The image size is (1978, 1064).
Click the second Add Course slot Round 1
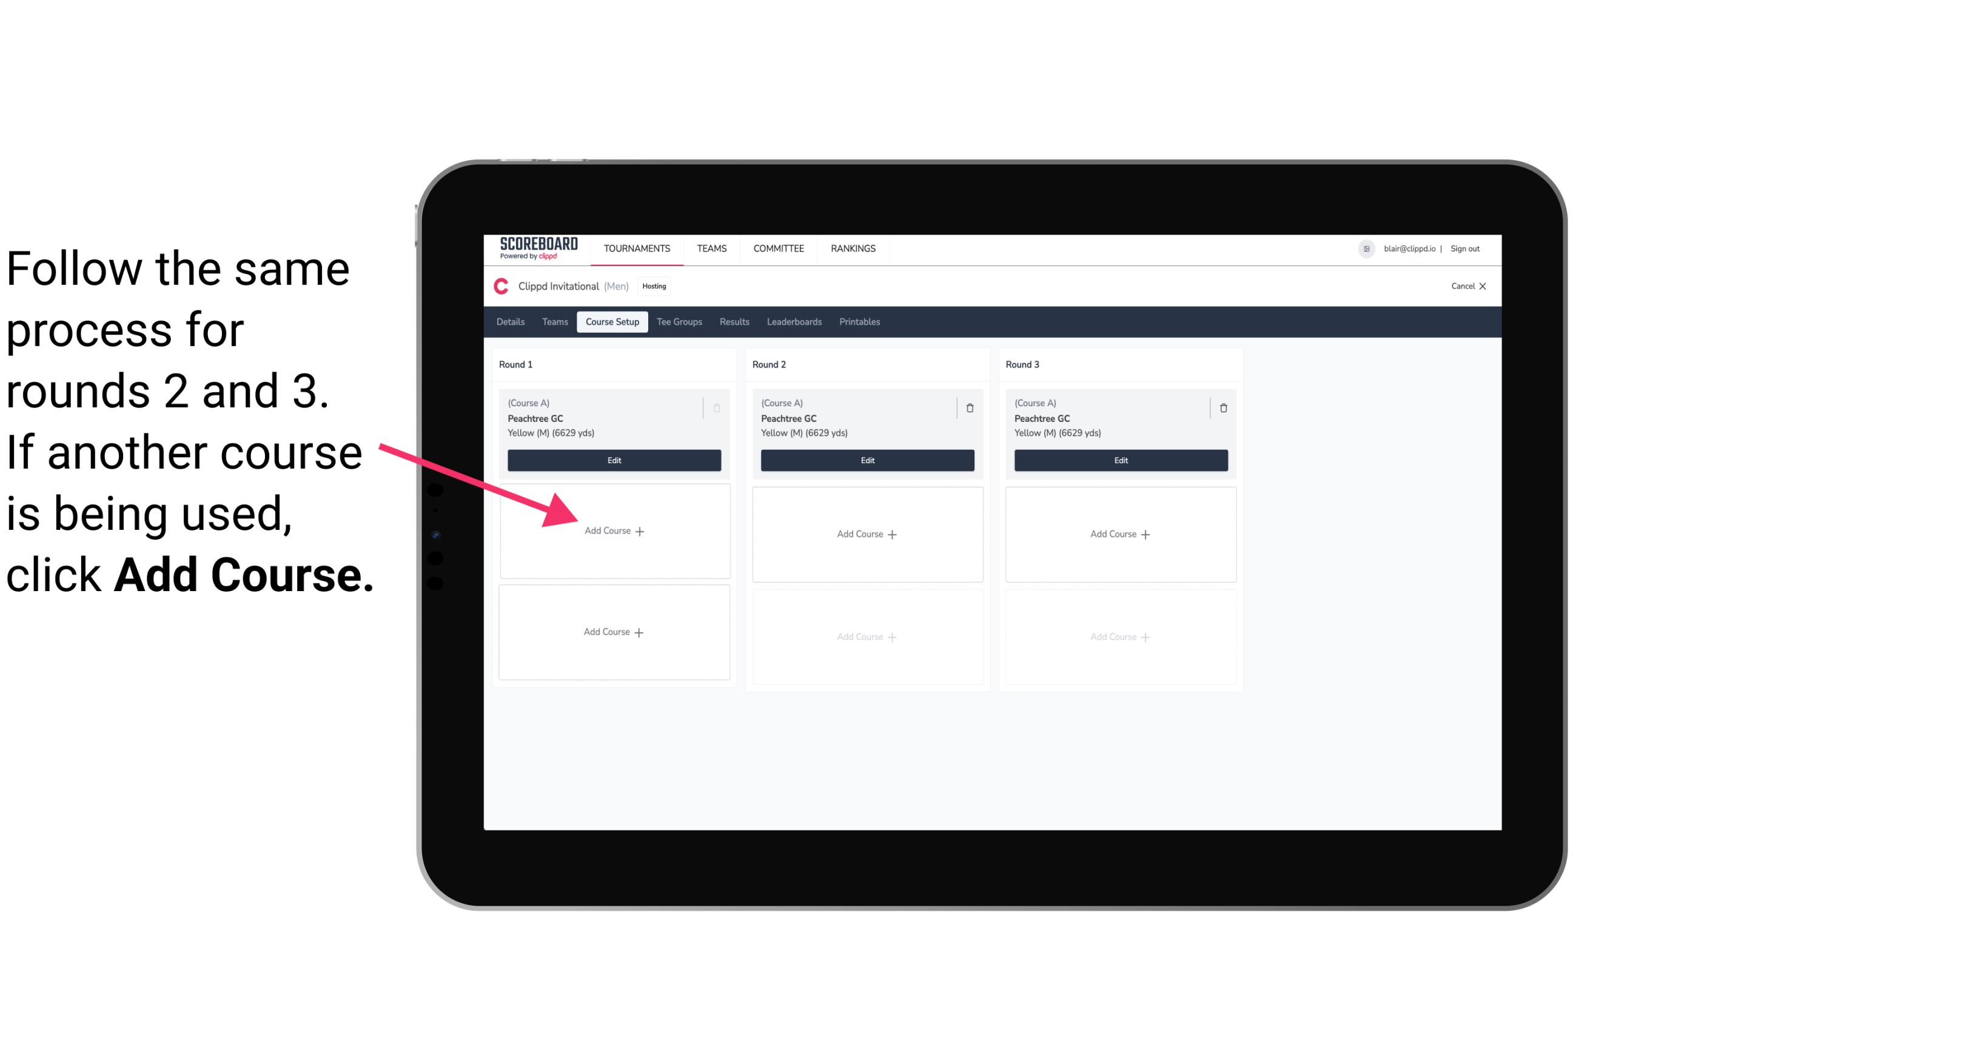coord(614,632)
